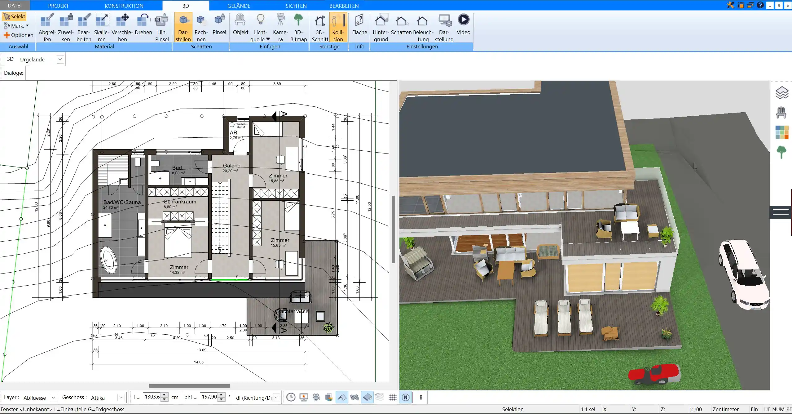Click the Fläche info tool
792x414 pixels.
coord(359,24)
